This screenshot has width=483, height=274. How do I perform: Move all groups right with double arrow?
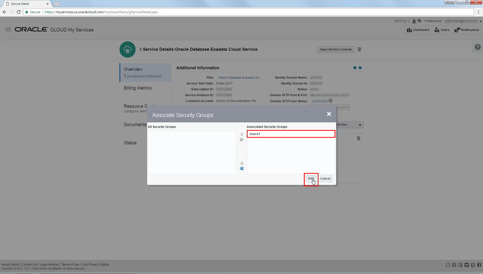pos(242,140)
